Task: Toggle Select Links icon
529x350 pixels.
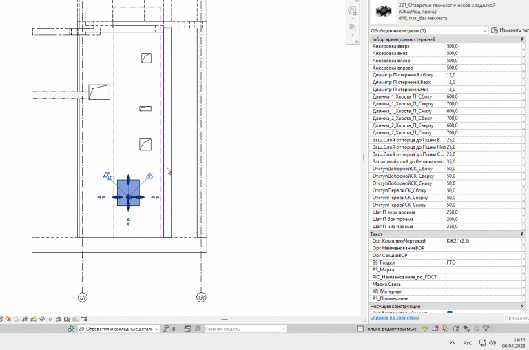Action: 425,329
